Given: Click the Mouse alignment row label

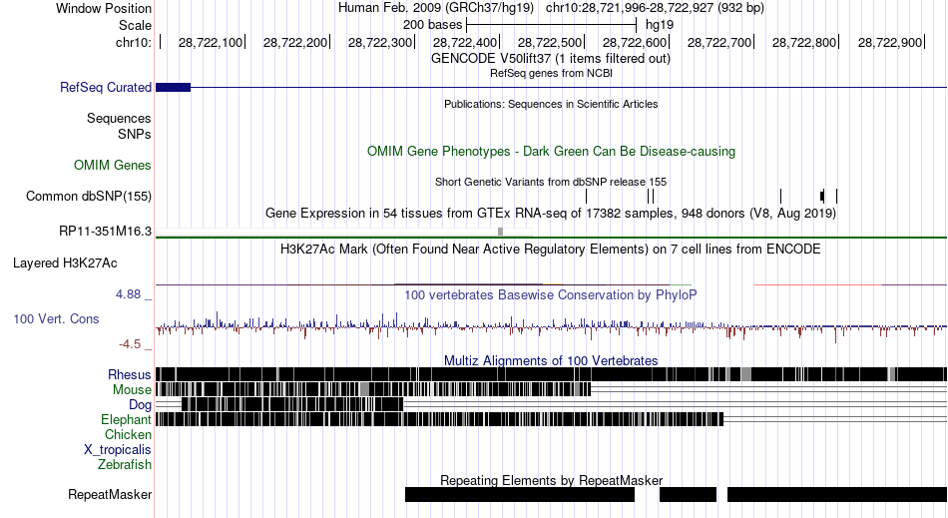Looking at the screenshot, I should pos(132,390).
